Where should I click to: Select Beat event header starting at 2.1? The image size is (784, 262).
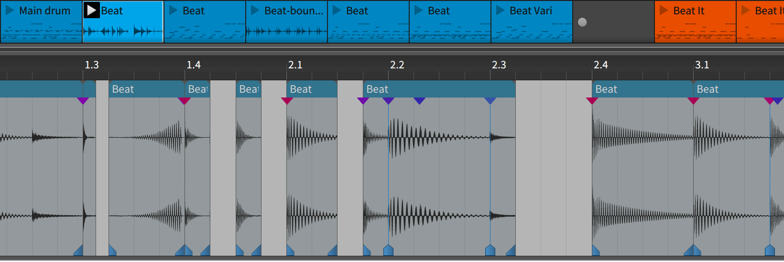click(x=312, y=89)
